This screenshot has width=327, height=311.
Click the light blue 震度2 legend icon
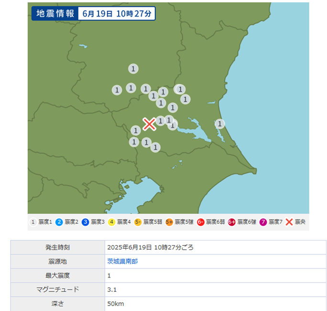click(59, 222)
